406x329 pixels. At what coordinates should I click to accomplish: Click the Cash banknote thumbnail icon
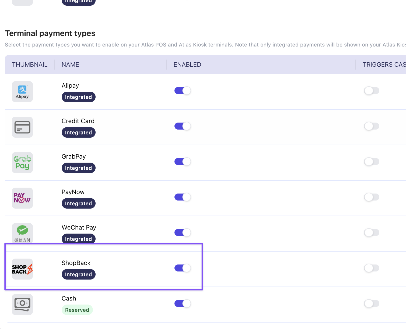click(22, 305)
